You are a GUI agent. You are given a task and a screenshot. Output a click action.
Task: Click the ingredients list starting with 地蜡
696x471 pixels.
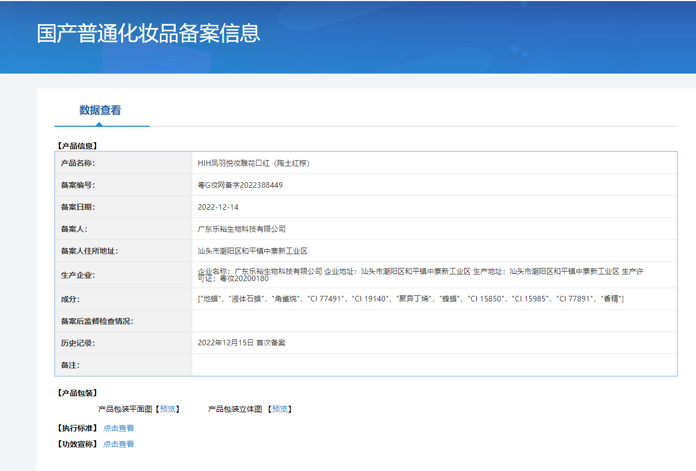coord(410,299)
